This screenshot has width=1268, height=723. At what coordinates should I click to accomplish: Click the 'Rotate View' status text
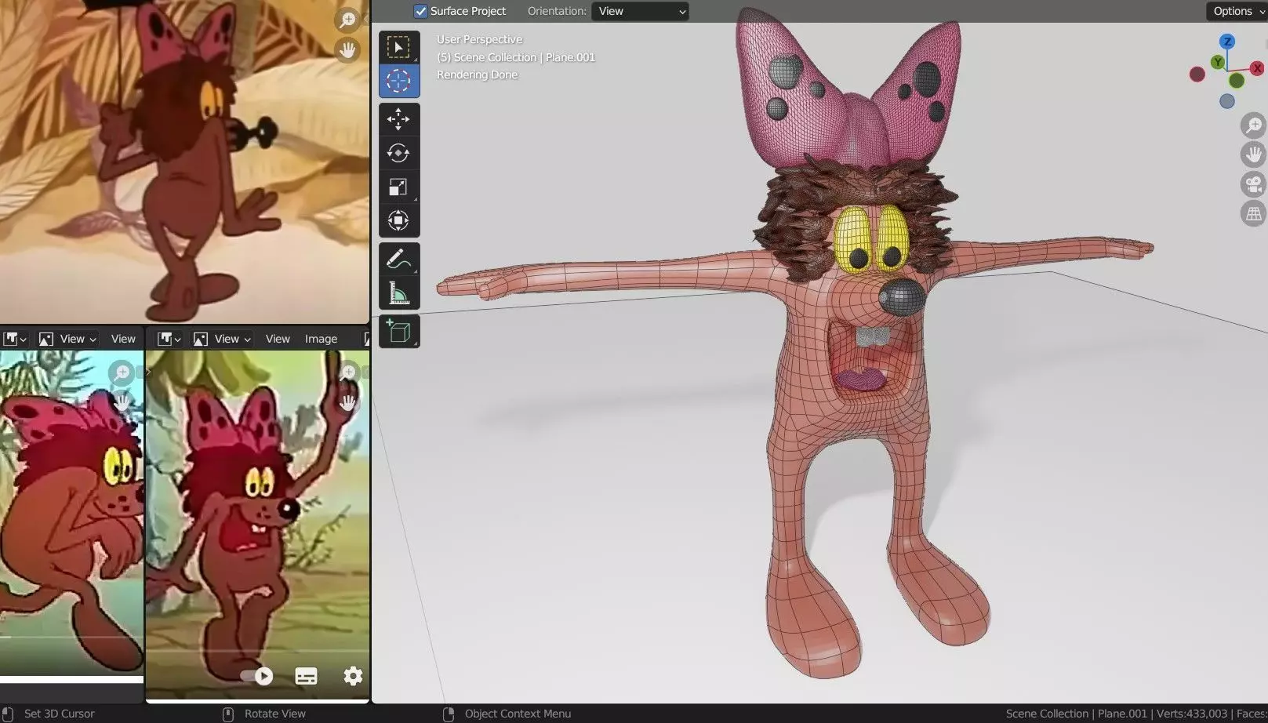tap(275, 714)
